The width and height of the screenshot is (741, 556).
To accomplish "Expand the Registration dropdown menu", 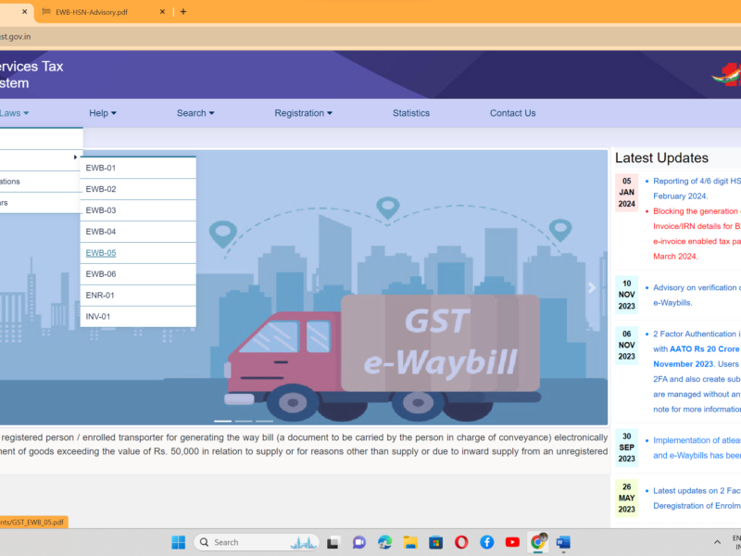I will click(x=303, y=113).
